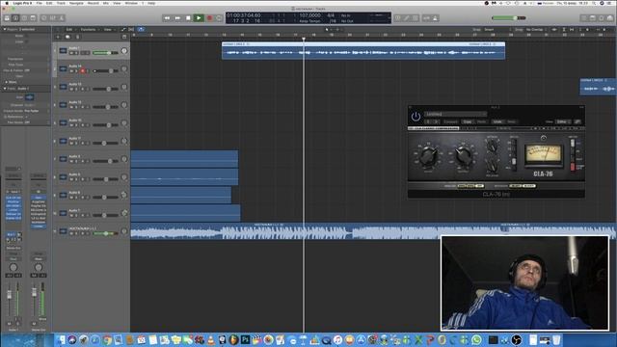
Task: Open Quick Help icon in control bar
Action: 24,18
